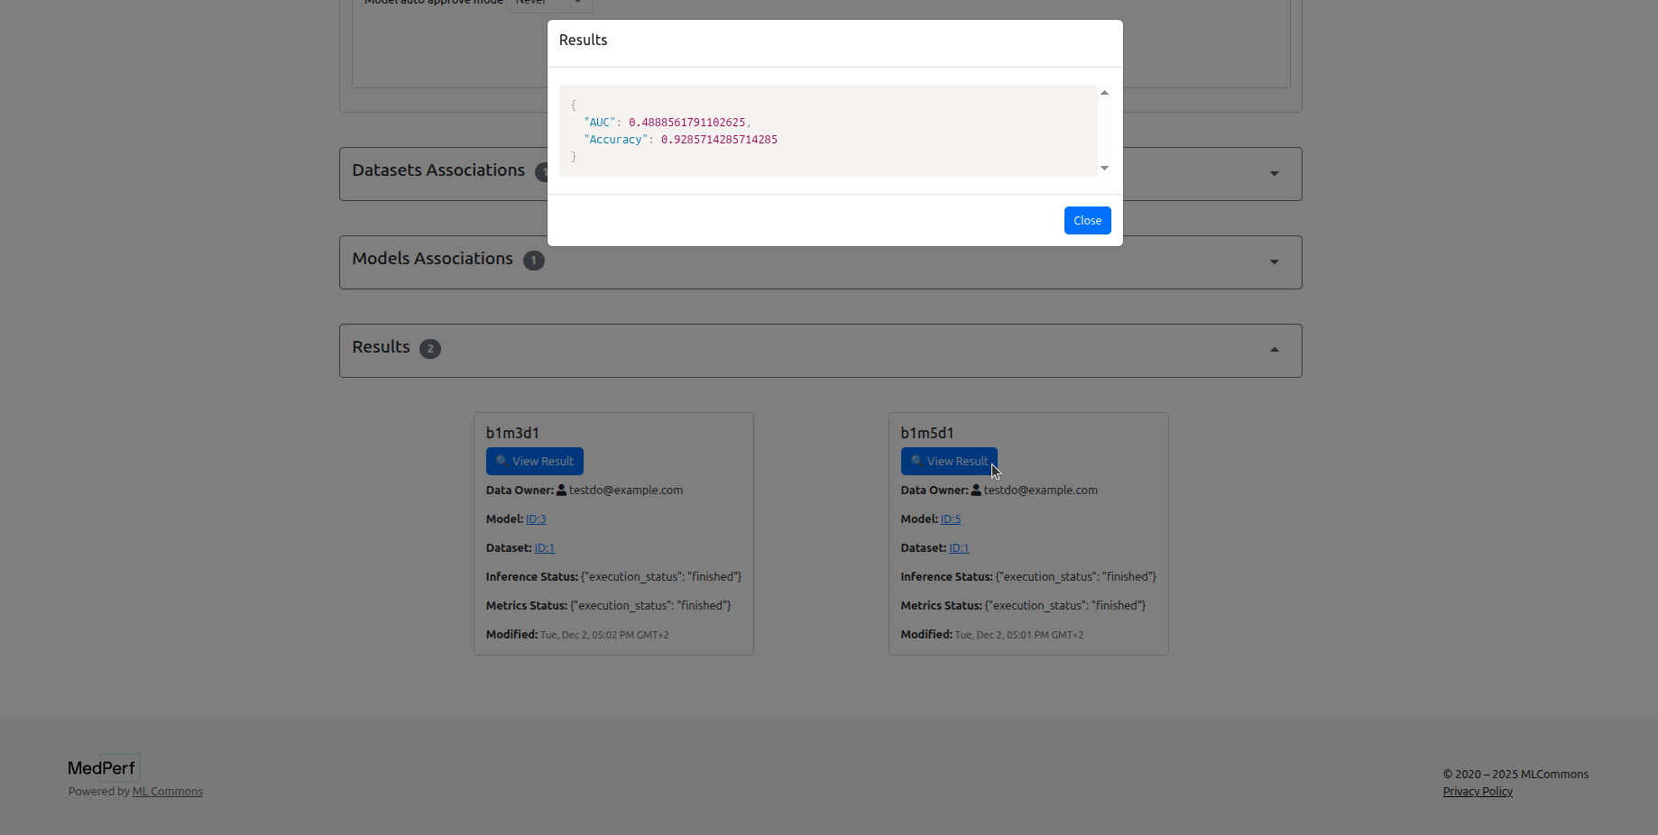Expand the Datasets Associations caret

[x=1274, y=174]
